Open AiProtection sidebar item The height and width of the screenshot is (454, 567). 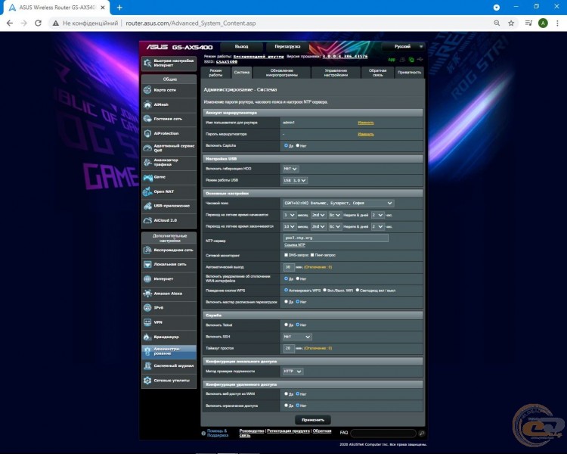(x=169, y=133)
